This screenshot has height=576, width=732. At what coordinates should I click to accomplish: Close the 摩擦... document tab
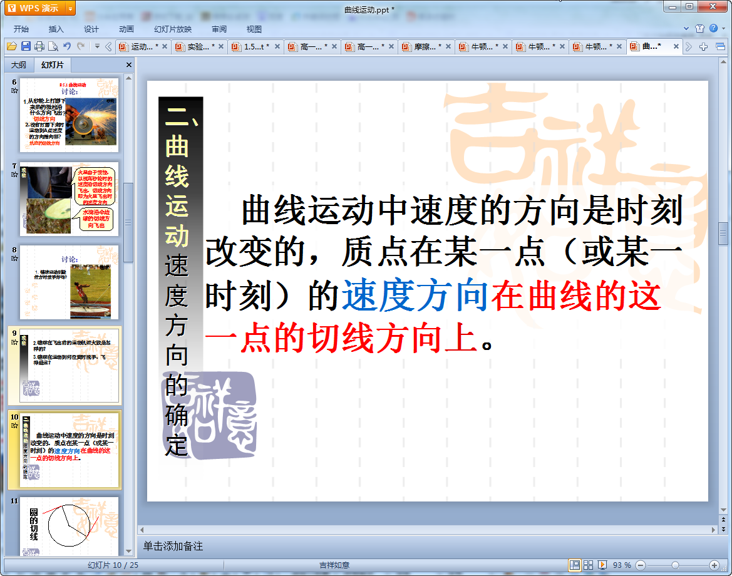pos(448,47)
